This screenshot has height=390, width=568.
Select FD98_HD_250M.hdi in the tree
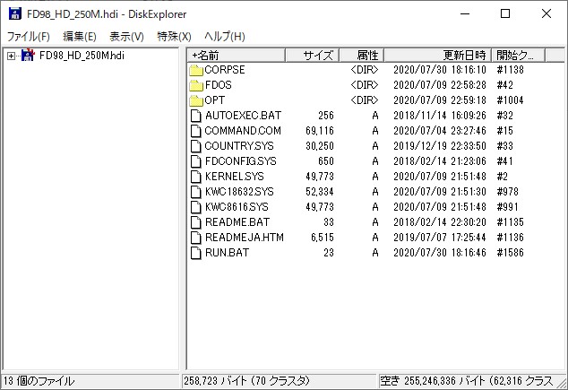click(82, 56)
